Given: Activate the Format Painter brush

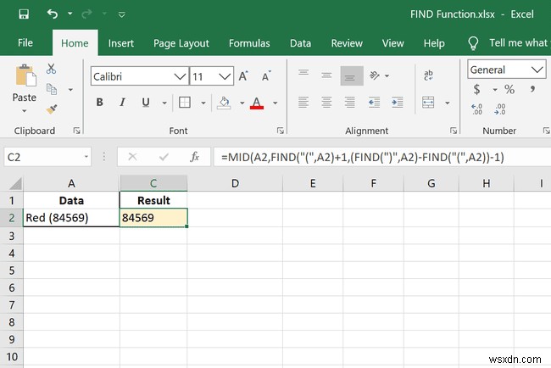Looking at the screenshot, I should 52,109.
